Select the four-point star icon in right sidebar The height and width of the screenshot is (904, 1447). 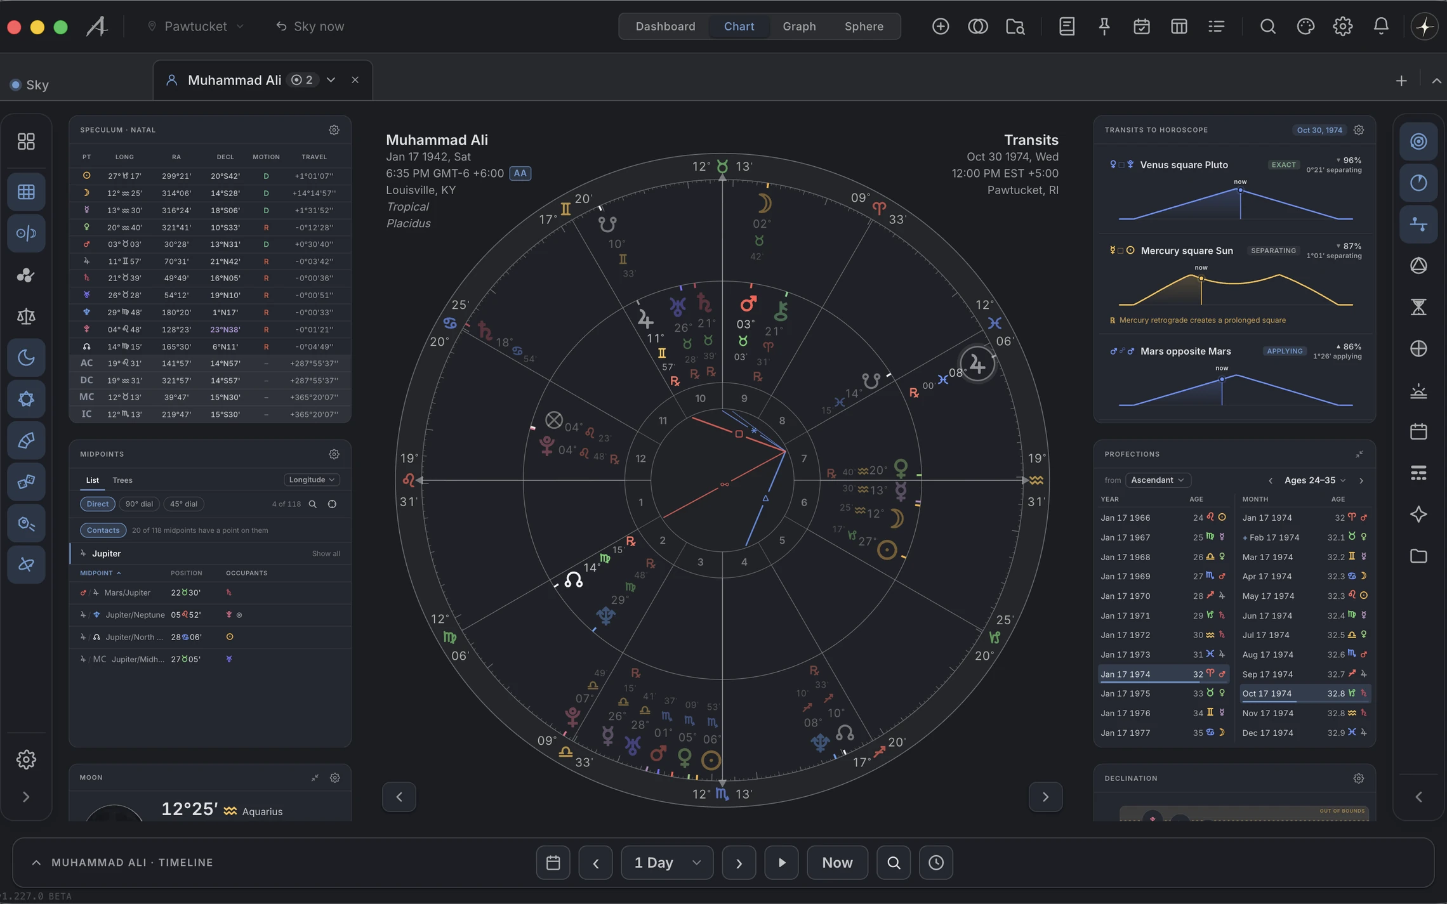(x=1418, y=514)
